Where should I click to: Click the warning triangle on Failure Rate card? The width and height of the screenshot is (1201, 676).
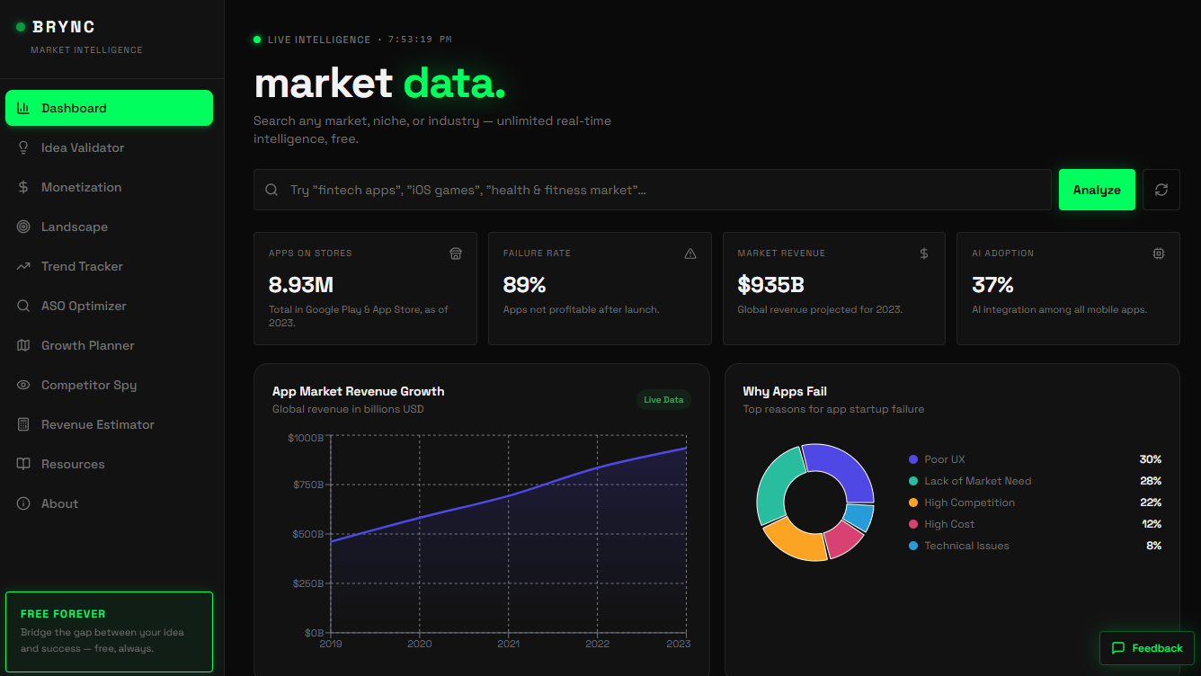[690, 253]
